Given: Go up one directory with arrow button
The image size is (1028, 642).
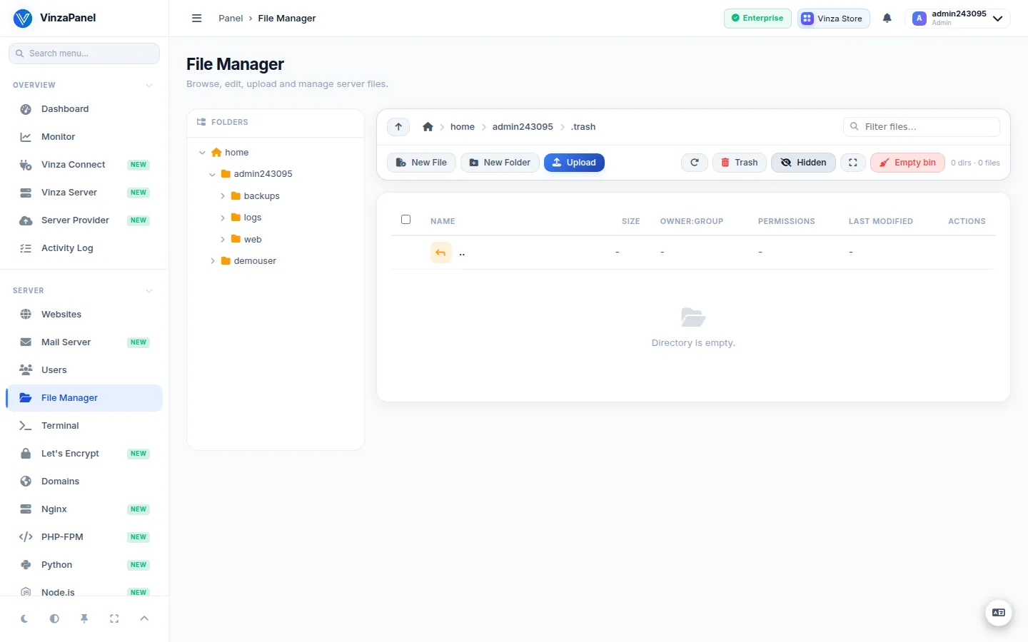Looking at the screenshot, I should coord(398,127).
